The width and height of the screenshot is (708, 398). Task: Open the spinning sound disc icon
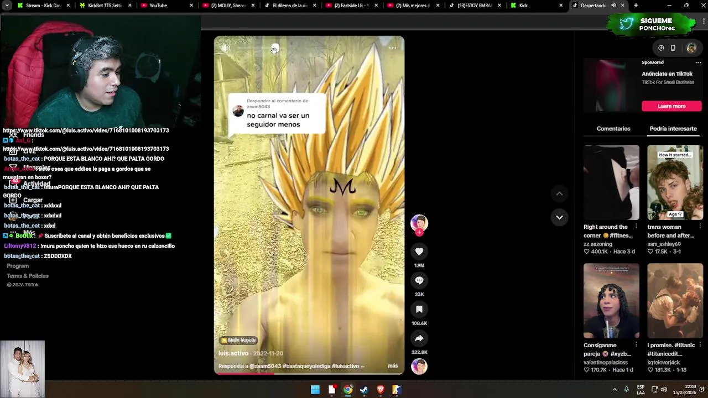tap(419, 366)
